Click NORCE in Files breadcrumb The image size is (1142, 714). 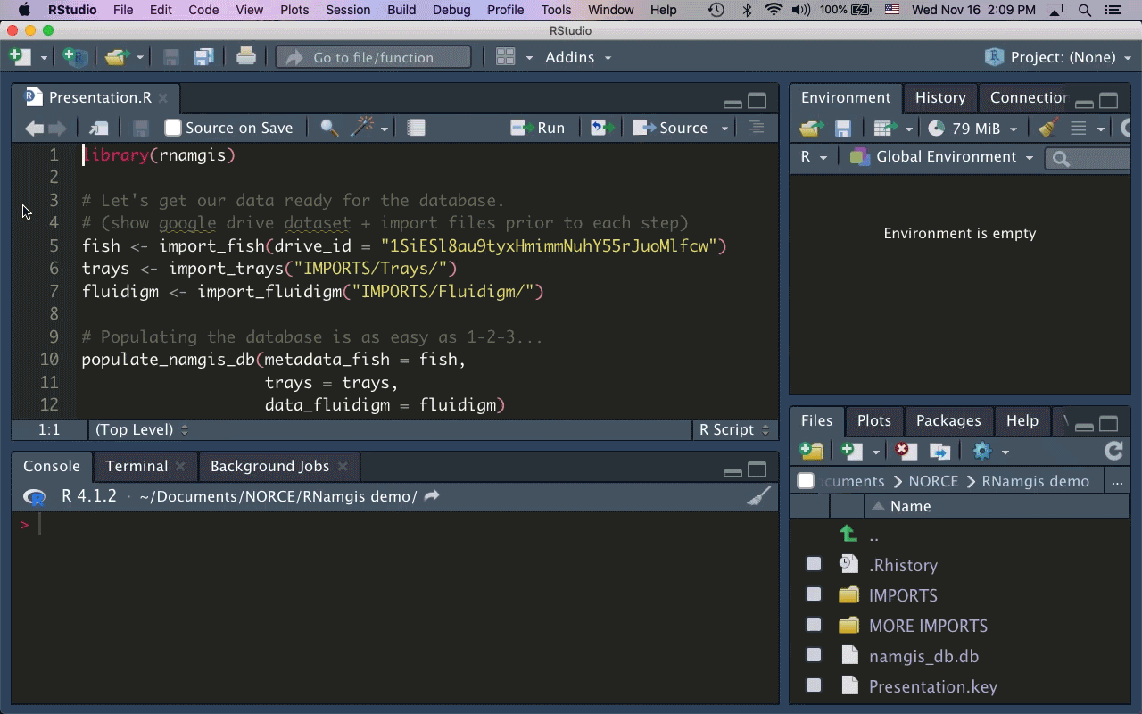[x=933, y=481]
